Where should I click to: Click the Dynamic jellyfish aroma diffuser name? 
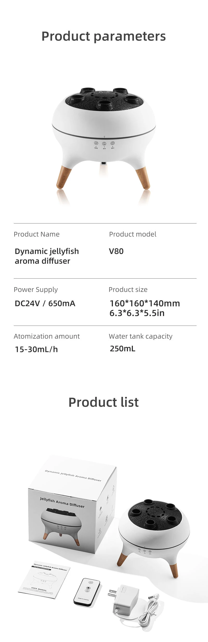pos(47,256)
